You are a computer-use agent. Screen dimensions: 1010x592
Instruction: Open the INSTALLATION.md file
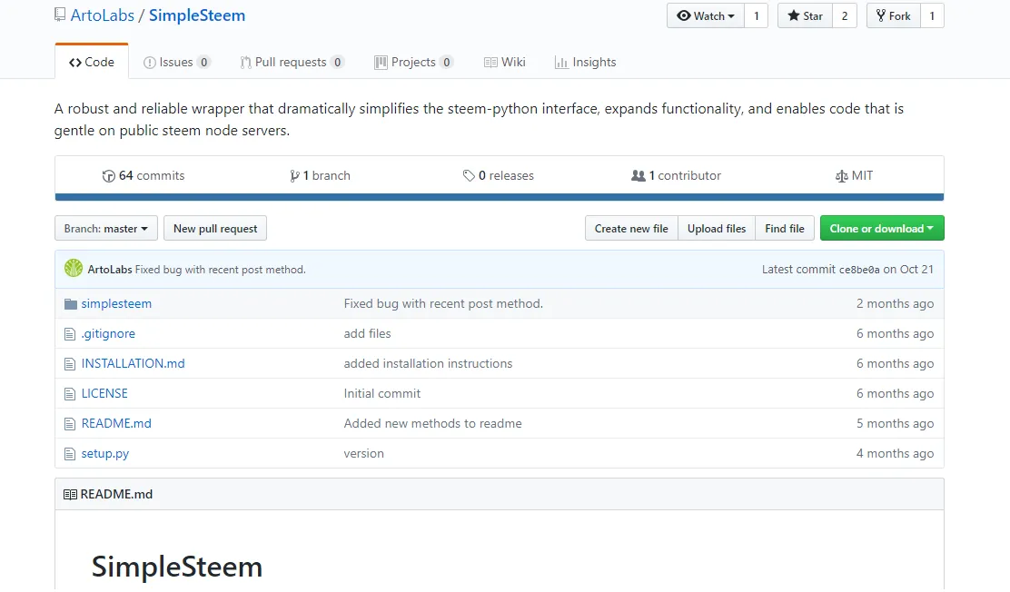click(x=133, y=363)
